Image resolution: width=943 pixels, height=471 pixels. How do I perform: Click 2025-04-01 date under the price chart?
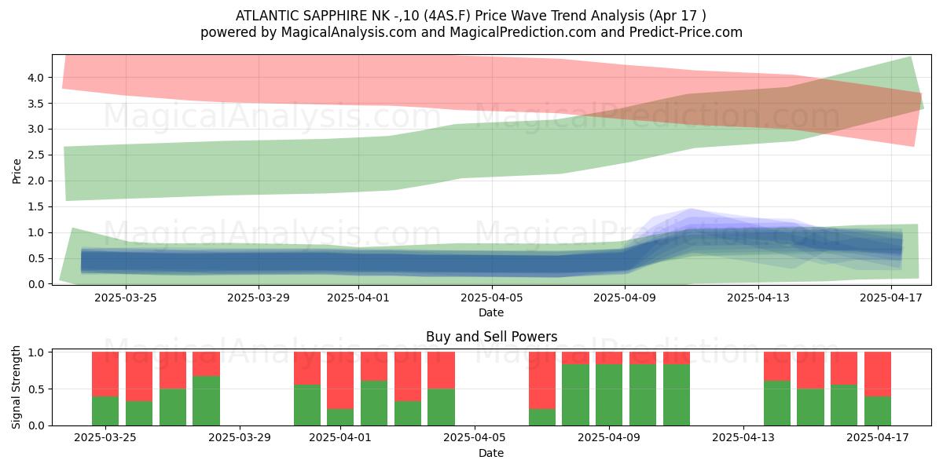pos(358,298)
